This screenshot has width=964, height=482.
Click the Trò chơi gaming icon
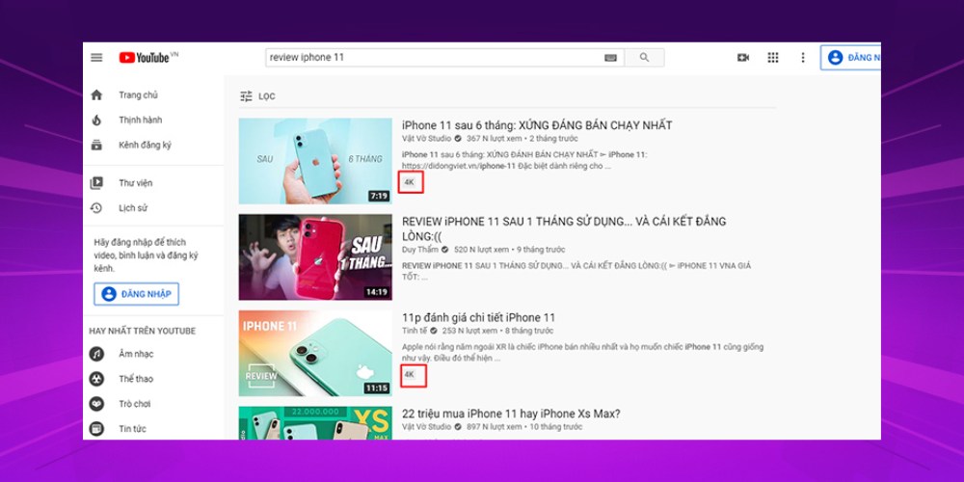(96, 404)
